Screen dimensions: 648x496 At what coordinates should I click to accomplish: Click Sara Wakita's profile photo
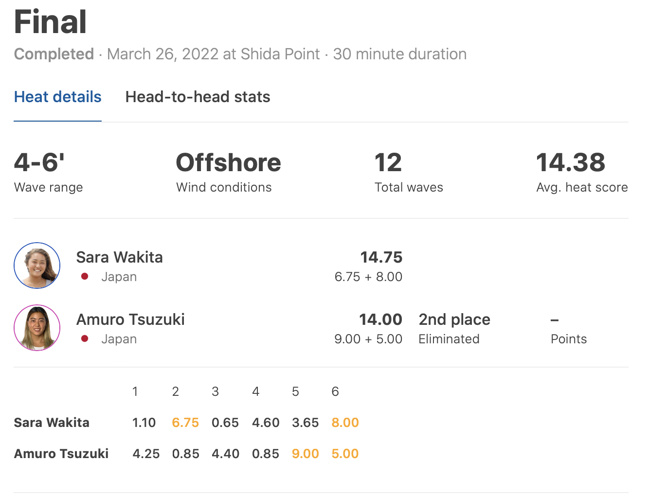coord(37,266)
